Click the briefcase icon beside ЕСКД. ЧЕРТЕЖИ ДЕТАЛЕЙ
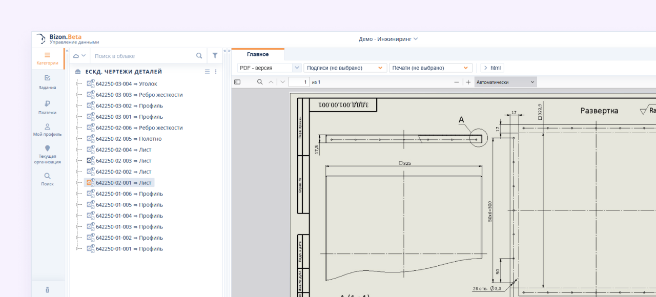The image size is (656, 297). [x=78, y=72]
